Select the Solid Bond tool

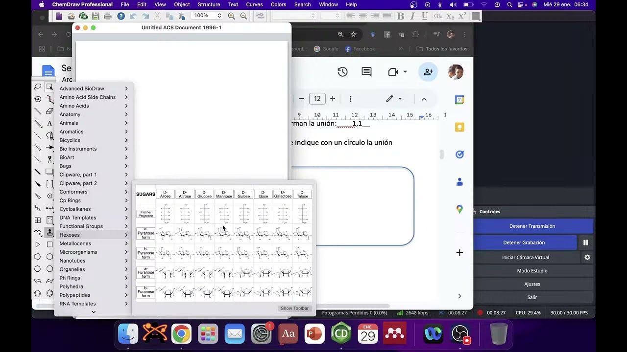click(38, 111)
